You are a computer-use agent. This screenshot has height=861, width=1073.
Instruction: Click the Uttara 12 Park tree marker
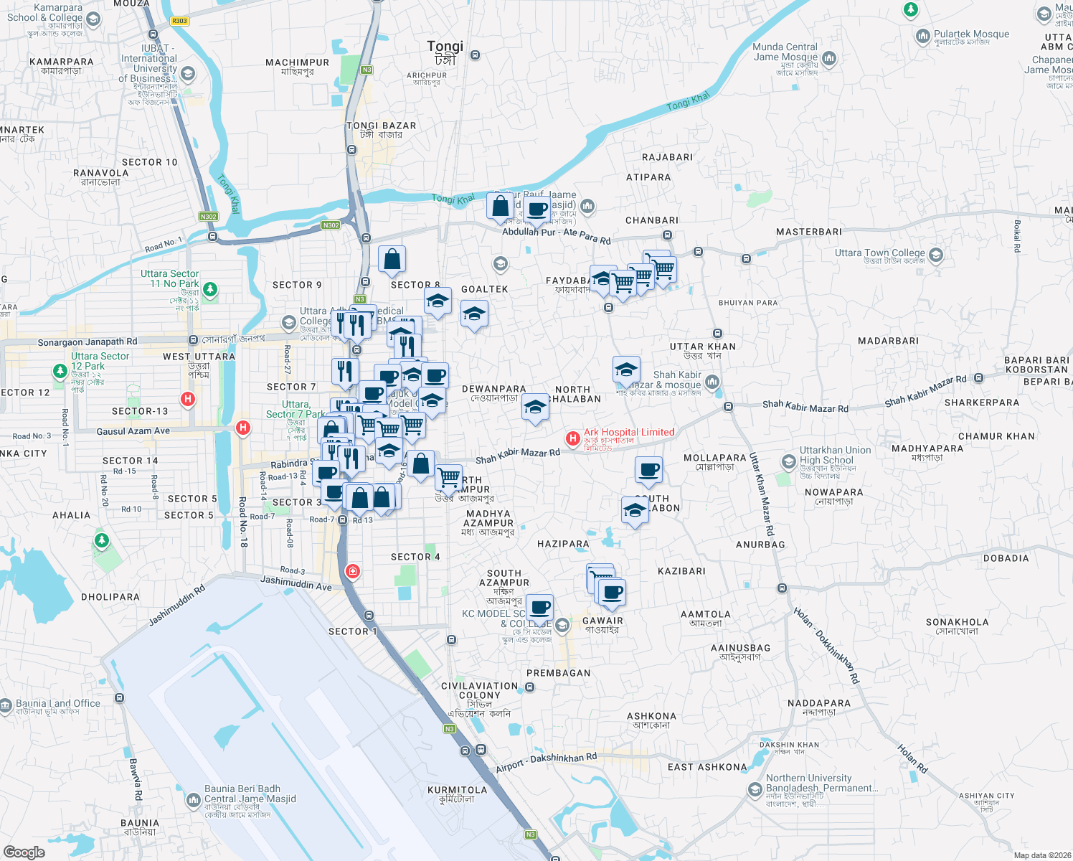click(x=60, y=372)
